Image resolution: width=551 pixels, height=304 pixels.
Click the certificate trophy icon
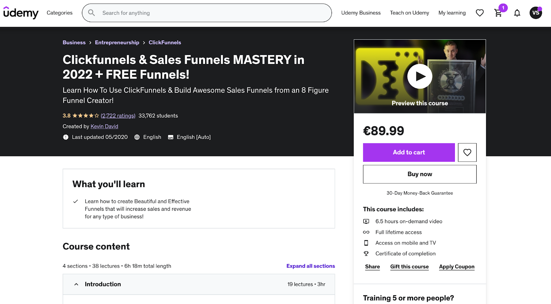click(366, 253)
